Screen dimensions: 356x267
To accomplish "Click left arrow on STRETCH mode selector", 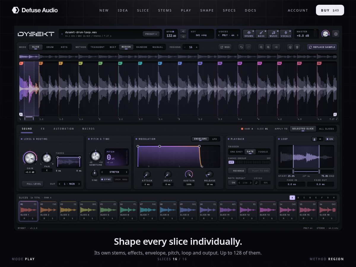I will 102,172.
